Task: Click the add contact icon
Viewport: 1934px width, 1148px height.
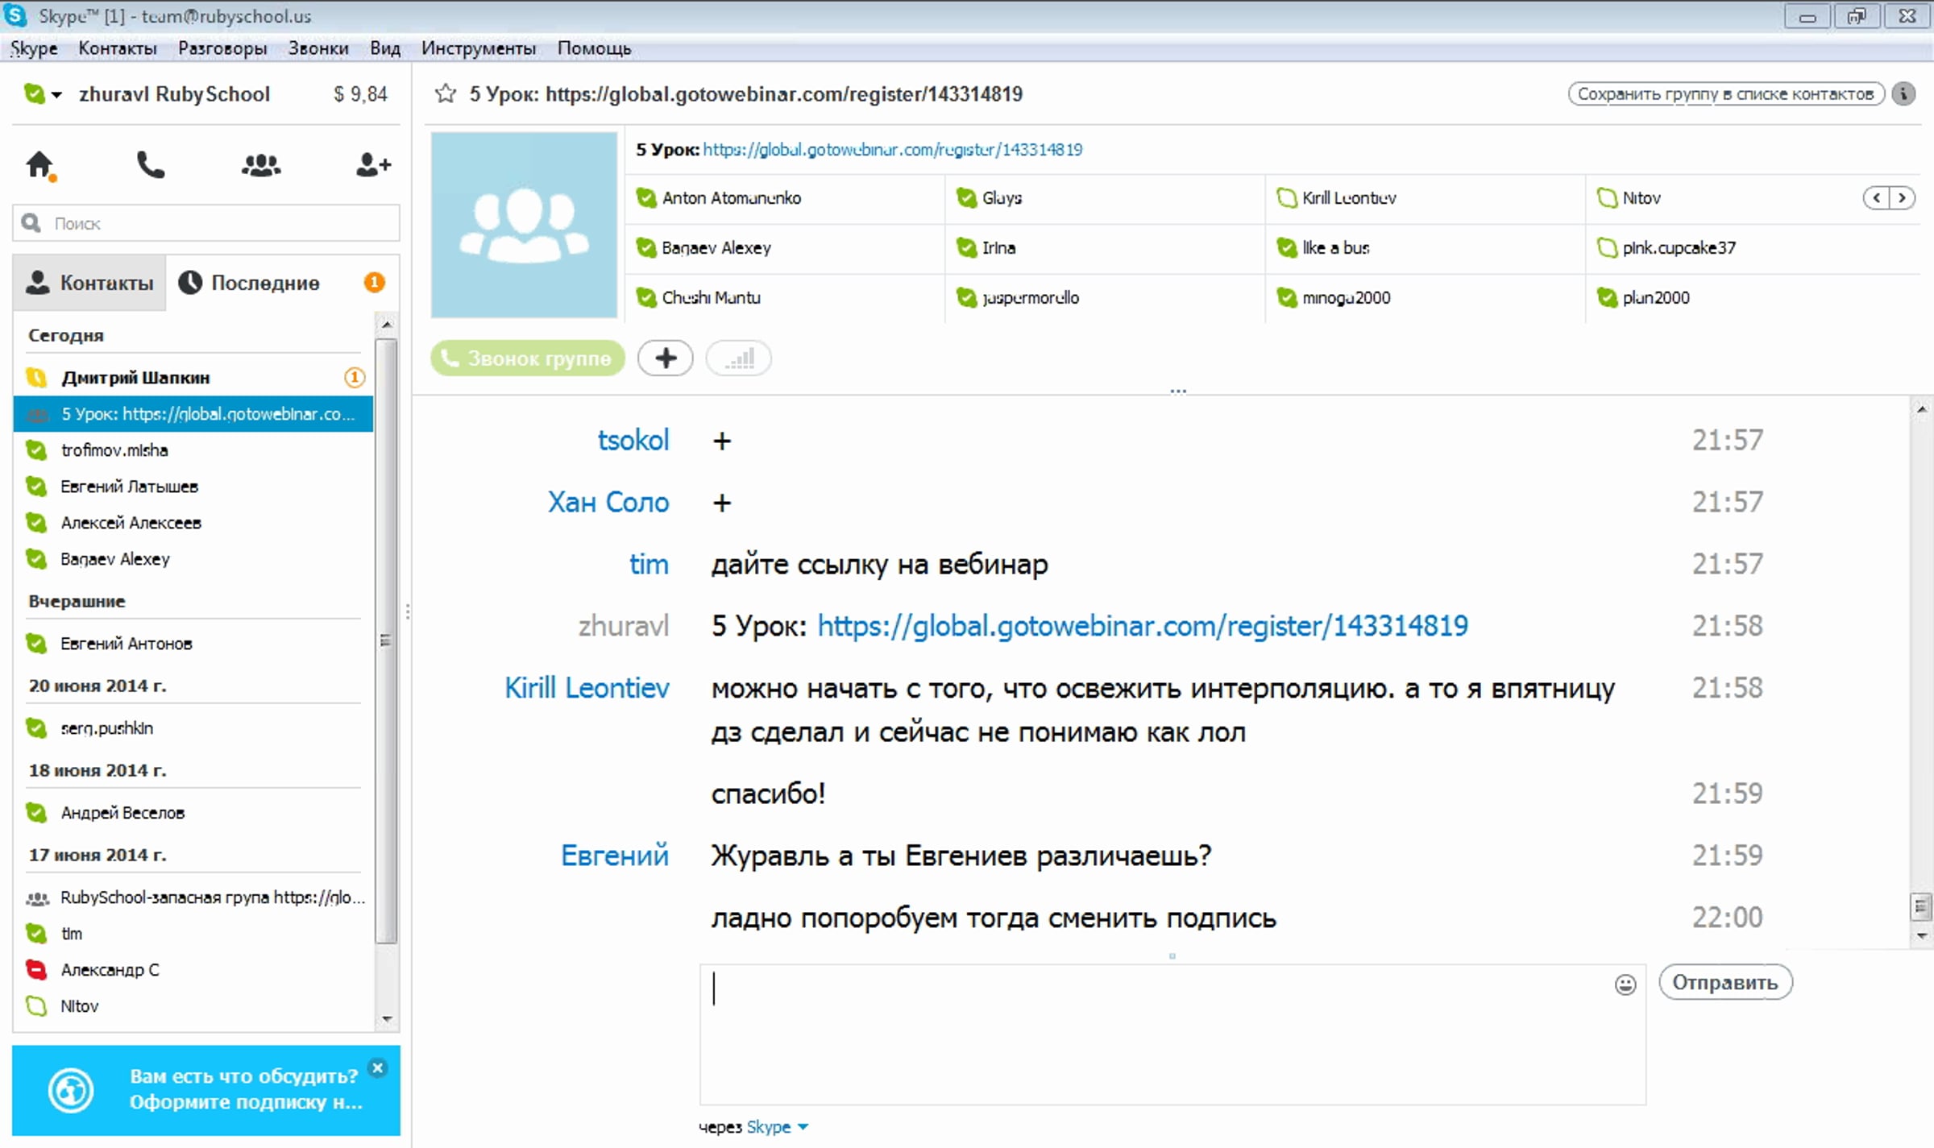Action: pos(373,165)
